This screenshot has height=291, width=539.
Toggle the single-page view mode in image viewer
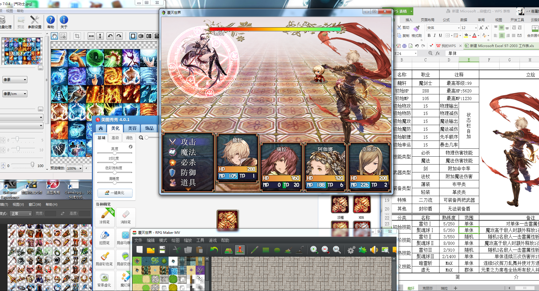133,36
